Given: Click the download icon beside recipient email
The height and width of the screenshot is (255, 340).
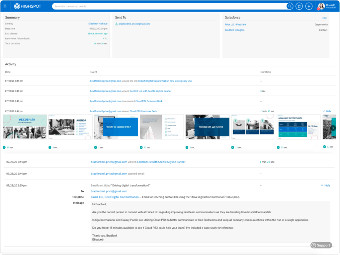Looking at the screenshot, I should coord(117,24).
